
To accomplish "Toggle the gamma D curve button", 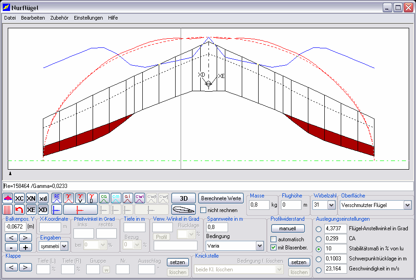I will point(92,198).
